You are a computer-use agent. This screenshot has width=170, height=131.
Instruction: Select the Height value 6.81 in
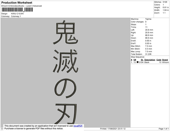(165, 7)
